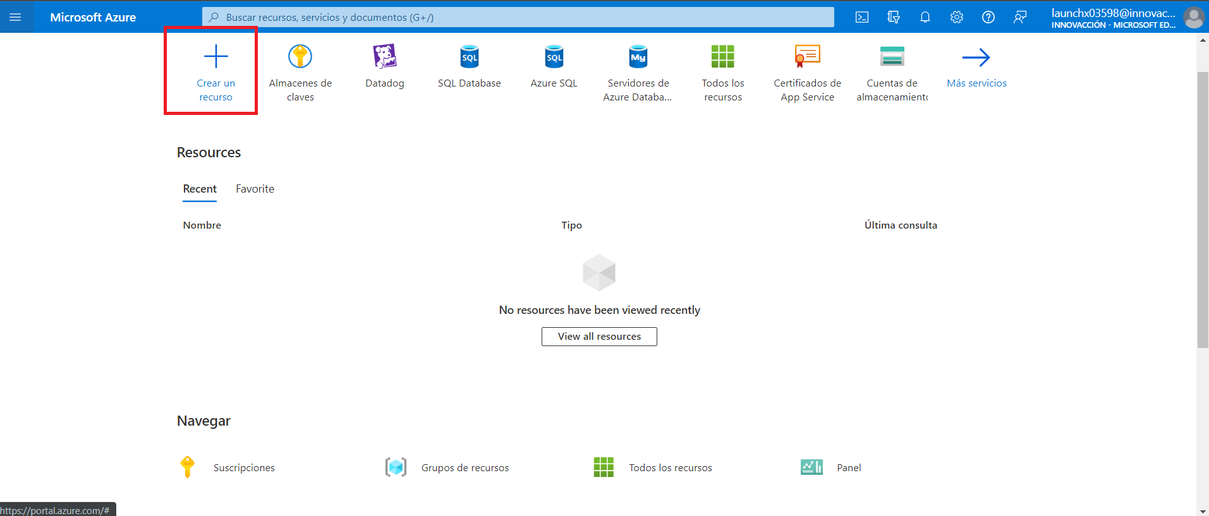Click the scrollbar down arrow
The width and height of the screenshot is (1209, 516).
(1203, 510)
